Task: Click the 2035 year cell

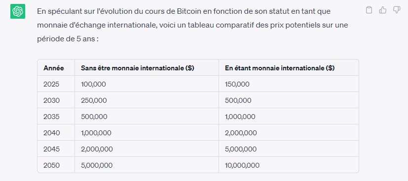Action: 51,117
